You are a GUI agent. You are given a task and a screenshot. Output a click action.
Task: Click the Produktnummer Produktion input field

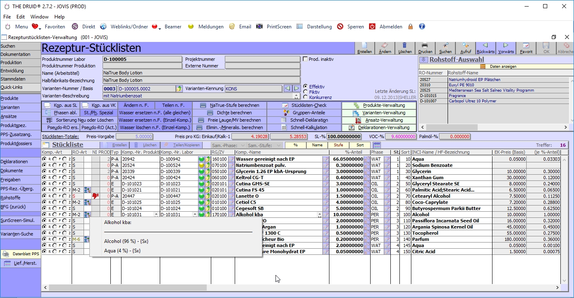pyautogui.click(x=142, y=66)
